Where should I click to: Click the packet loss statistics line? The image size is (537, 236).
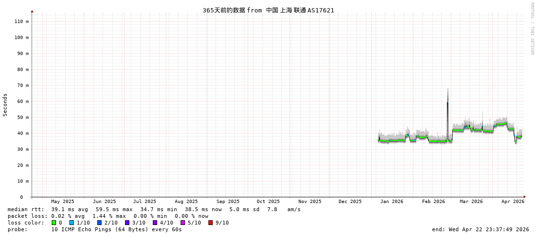[108, 216]
